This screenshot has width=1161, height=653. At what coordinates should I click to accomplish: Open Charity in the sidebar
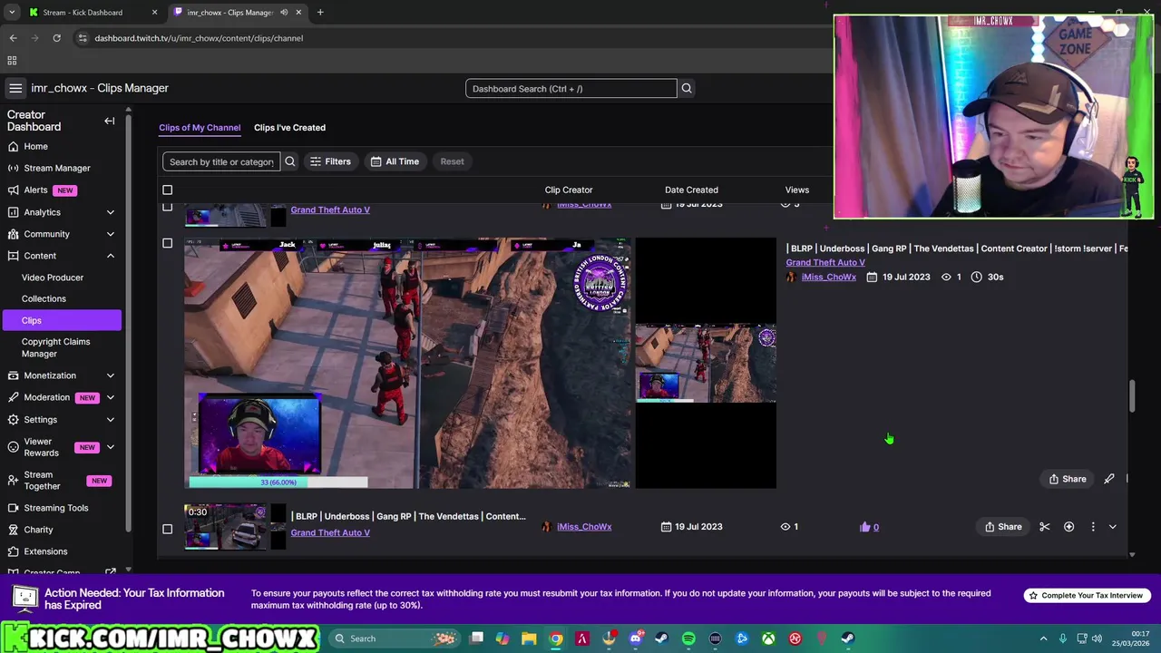coord(38,530)
